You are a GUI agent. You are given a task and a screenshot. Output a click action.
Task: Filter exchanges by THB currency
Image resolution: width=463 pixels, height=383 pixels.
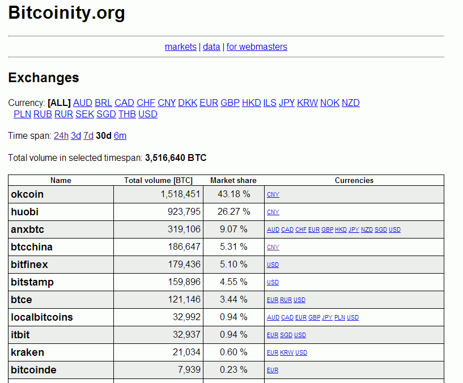[127, 114]
